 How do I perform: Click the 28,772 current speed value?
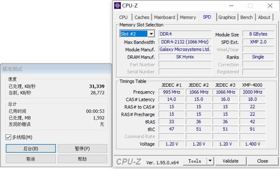(x=97, y=93)
